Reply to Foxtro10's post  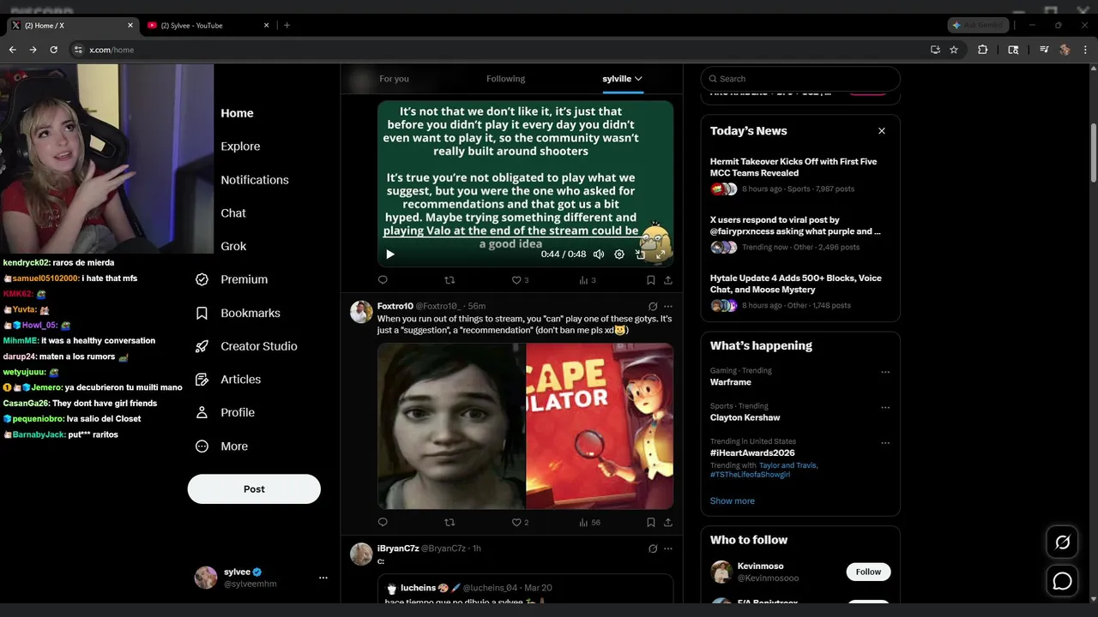tap(383, 522)
